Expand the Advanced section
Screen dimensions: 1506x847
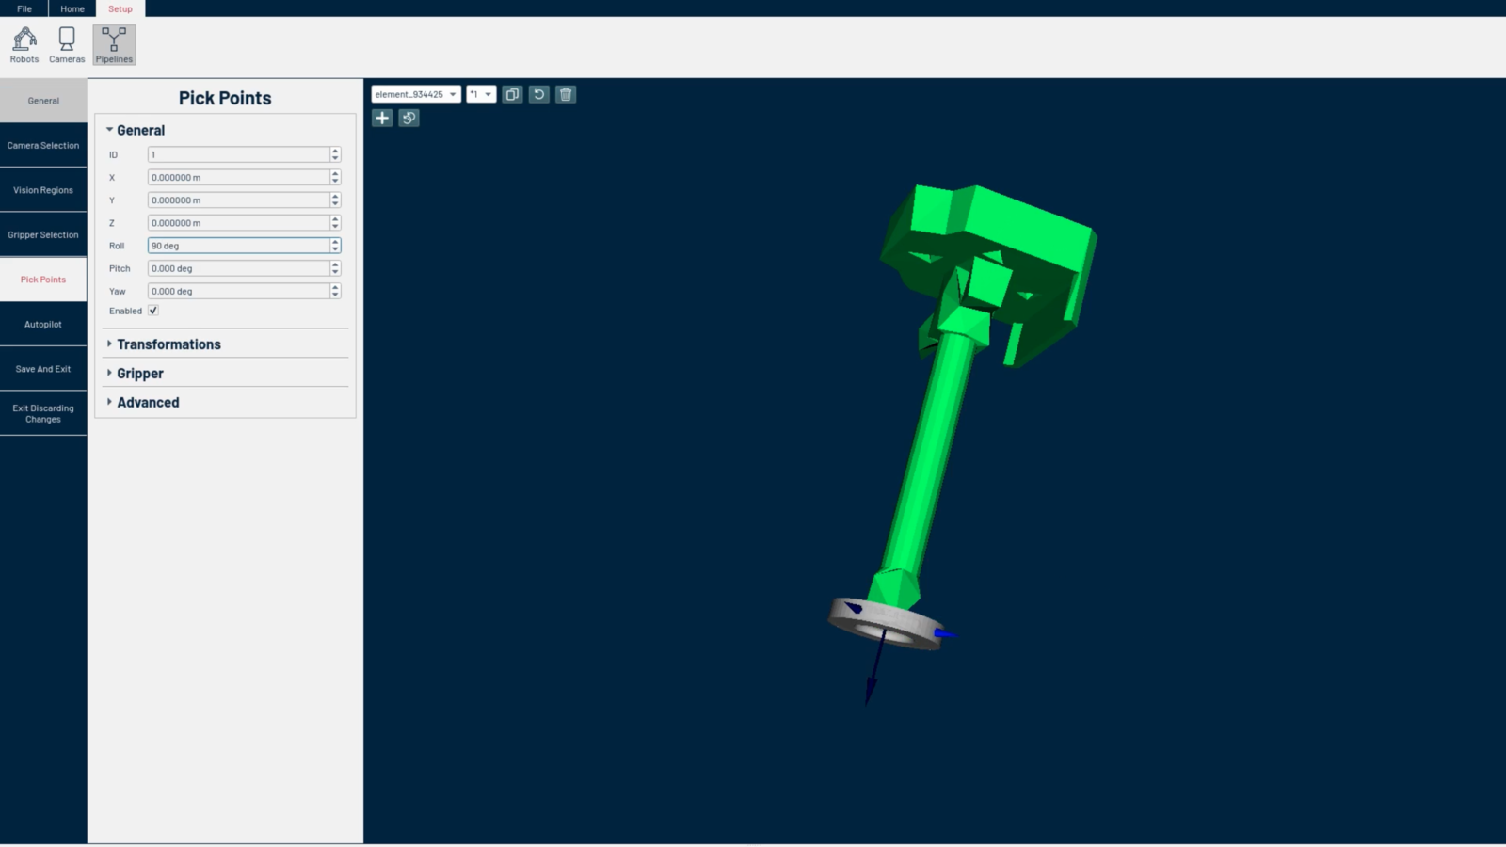pyautogui.click(x=148, y=402)
